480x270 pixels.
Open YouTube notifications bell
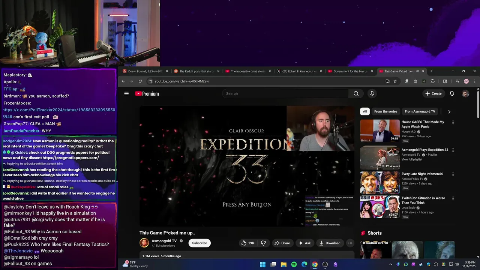tap(452, 94)
